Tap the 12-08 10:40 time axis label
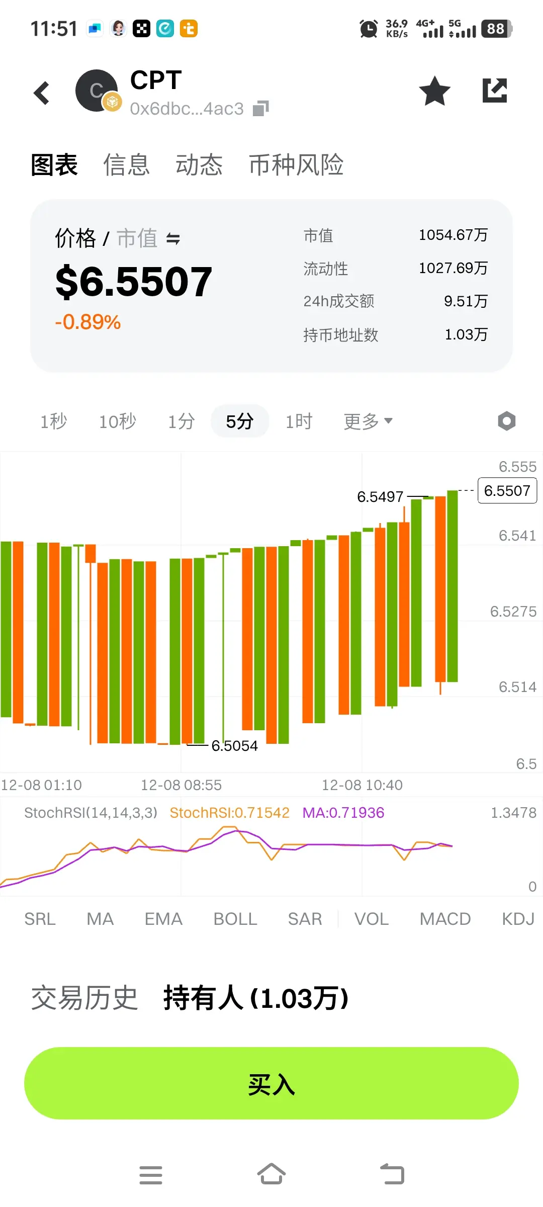The height and width of the screenshot is (1207, 543). [x=362, y=785]
